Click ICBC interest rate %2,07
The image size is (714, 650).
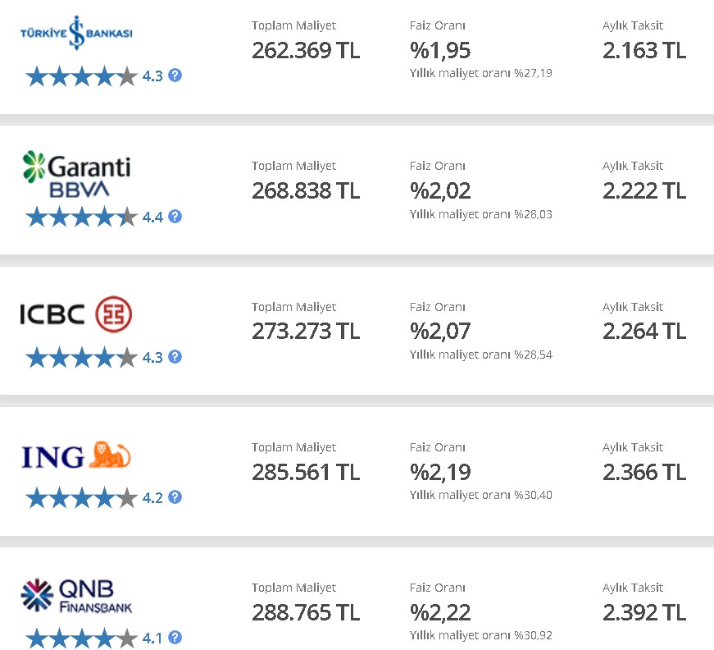tap(440, 332)
